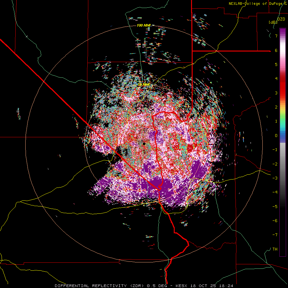Click the 100 NMI range ring label
The height and width of the screenshot is (288, 288).
coord(144,25)
